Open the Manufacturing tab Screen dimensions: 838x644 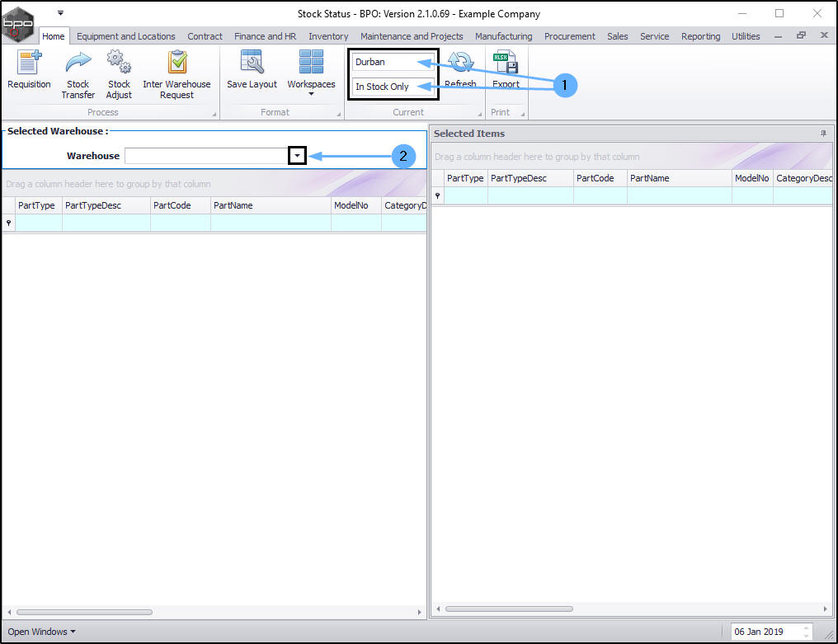pos(503,36)
